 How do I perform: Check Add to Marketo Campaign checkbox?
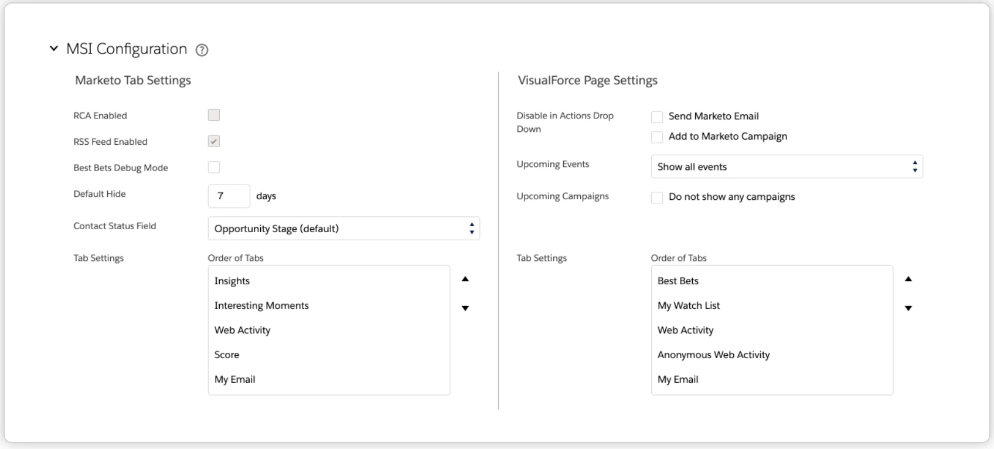[657, 137]
